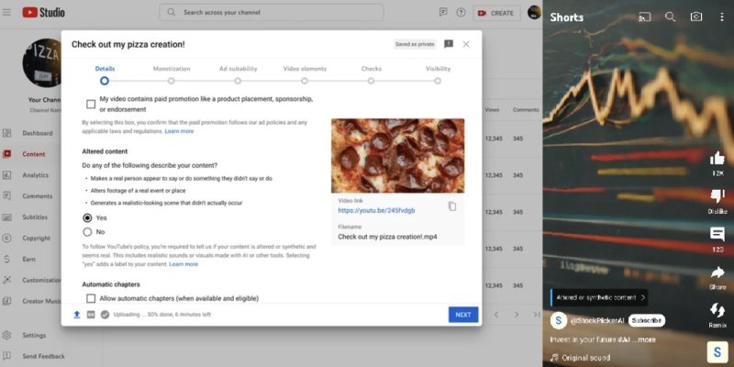Screen dimensions: 734x367
Task: Open the Shorts camera icon
Action: [x=696, y=17]
